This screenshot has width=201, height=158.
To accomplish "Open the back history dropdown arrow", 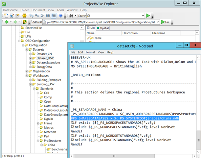I will tap(11, 22).
